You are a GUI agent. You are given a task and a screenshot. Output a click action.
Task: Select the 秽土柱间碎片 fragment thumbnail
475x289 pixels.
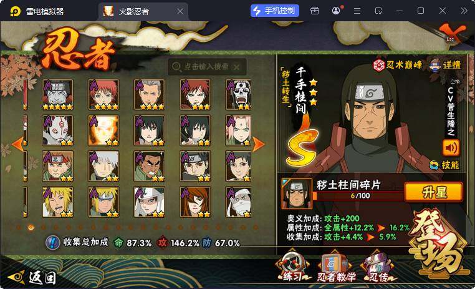[x=297, y=193]
